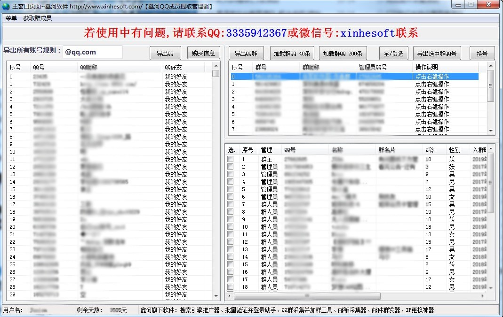Click the 管理 column header in members table
The height and width of the screenshot is (317, 503).
270,150
